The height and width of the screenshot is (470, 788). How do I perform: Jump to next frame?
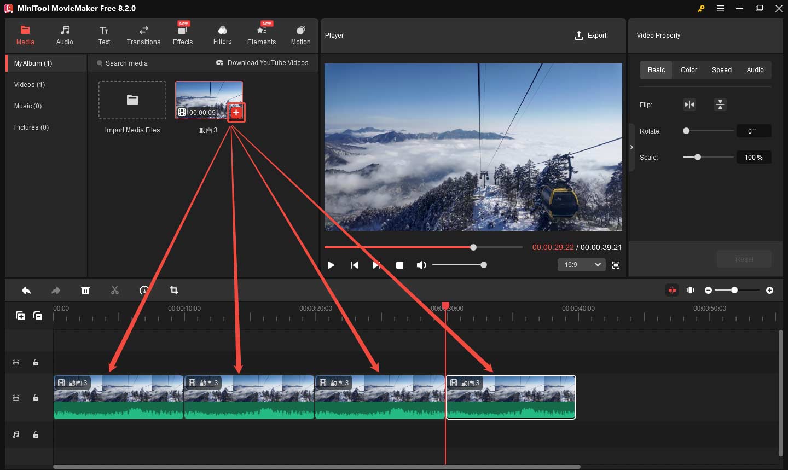coord(376,265)
